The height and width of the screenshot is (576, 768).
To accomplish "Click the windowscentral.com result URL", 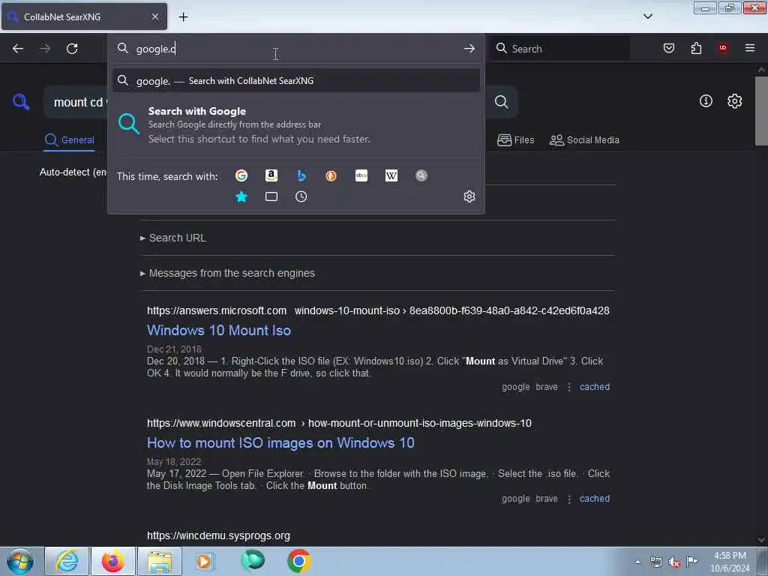I will coord(339,423).
